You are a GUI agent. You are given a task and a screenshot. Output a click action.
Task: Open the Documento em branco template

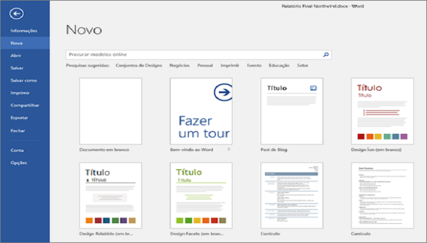111,110
